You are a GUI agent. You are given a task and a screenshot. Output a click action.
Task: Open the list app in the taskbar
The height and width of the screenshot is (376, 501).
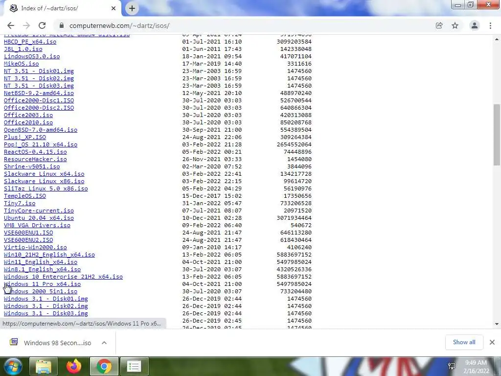click(134, 366)
